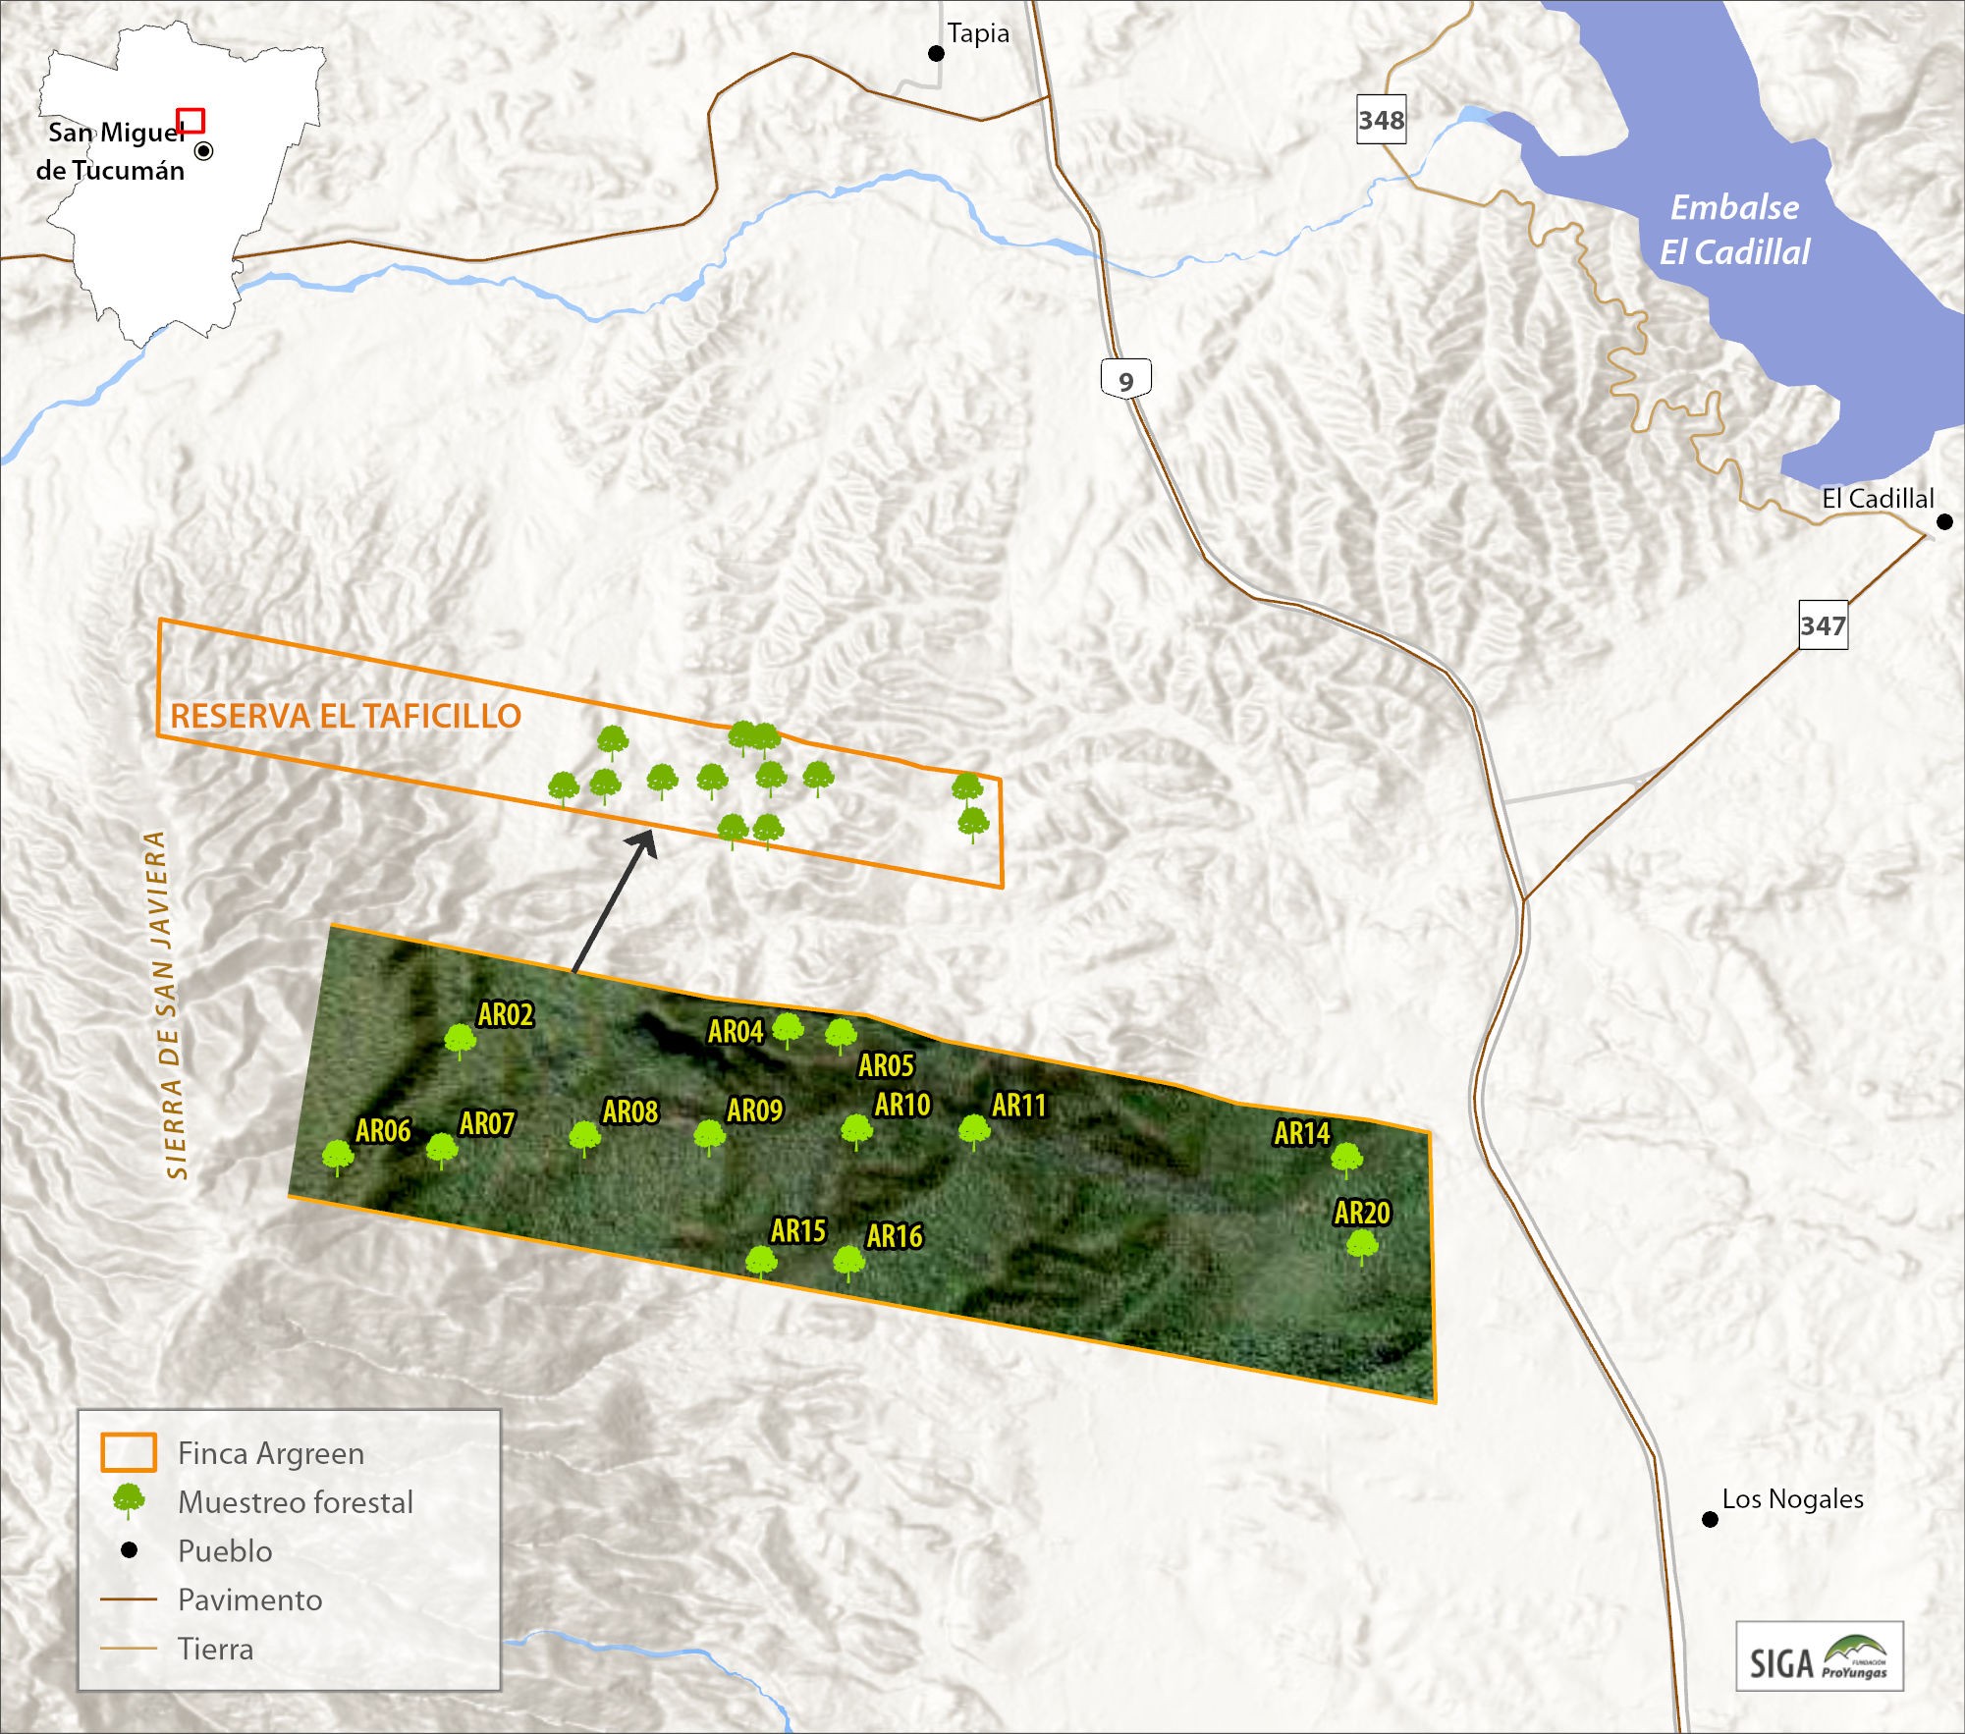This screenshot has width=1965, height=1734.
Task: Click the red square in inset map
Action: tap(191, 121)
